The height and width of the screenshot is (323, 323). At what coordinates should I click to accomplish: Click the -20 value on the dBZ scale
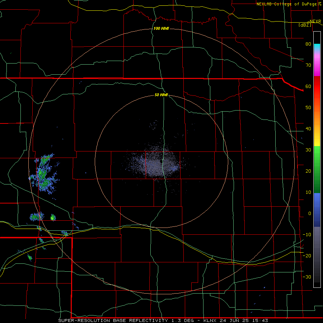(307, 256)
